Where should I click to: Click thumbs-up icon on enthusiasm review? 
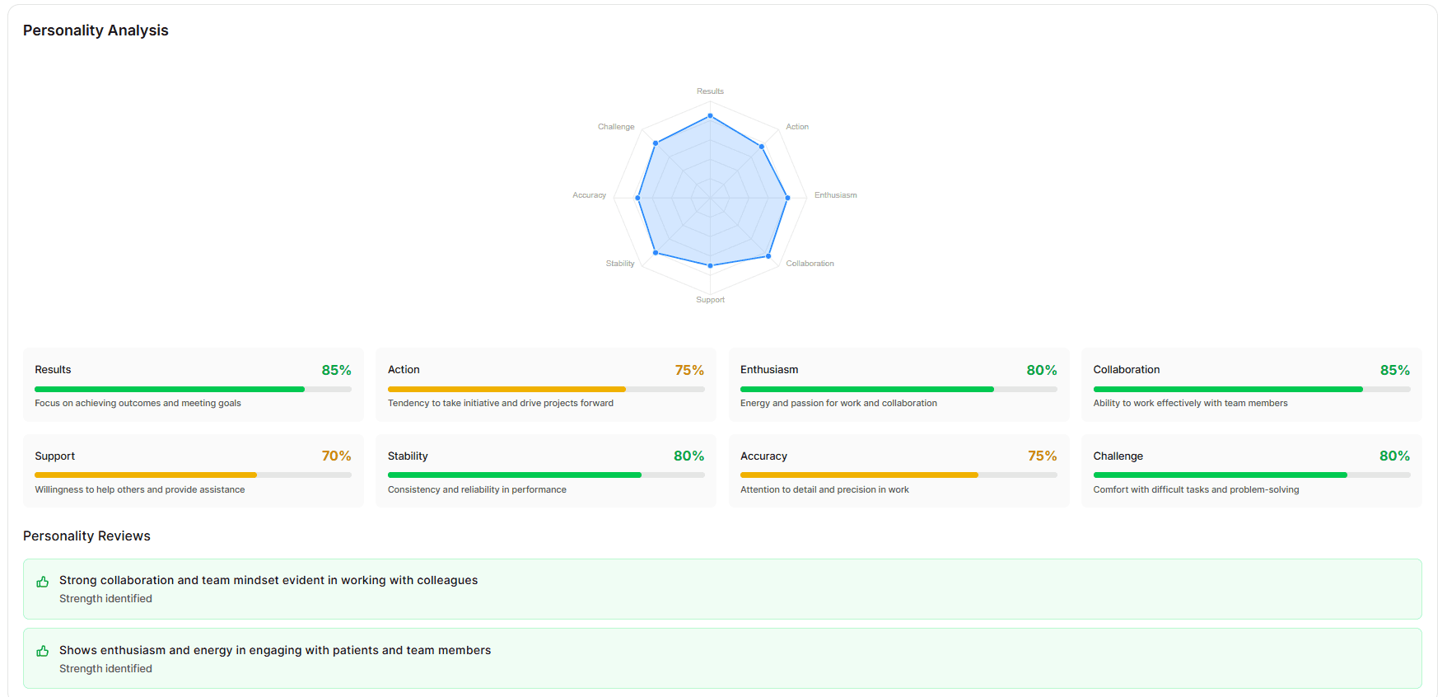pyautogui.click(x=43, y=652)
